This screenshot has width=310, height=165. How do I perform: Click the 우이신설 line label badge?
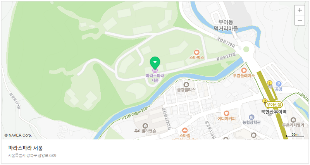[274, 105]
